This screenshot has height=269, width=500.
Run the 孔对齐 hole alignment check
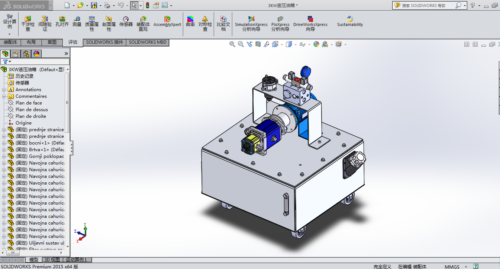tap(62, 21)
